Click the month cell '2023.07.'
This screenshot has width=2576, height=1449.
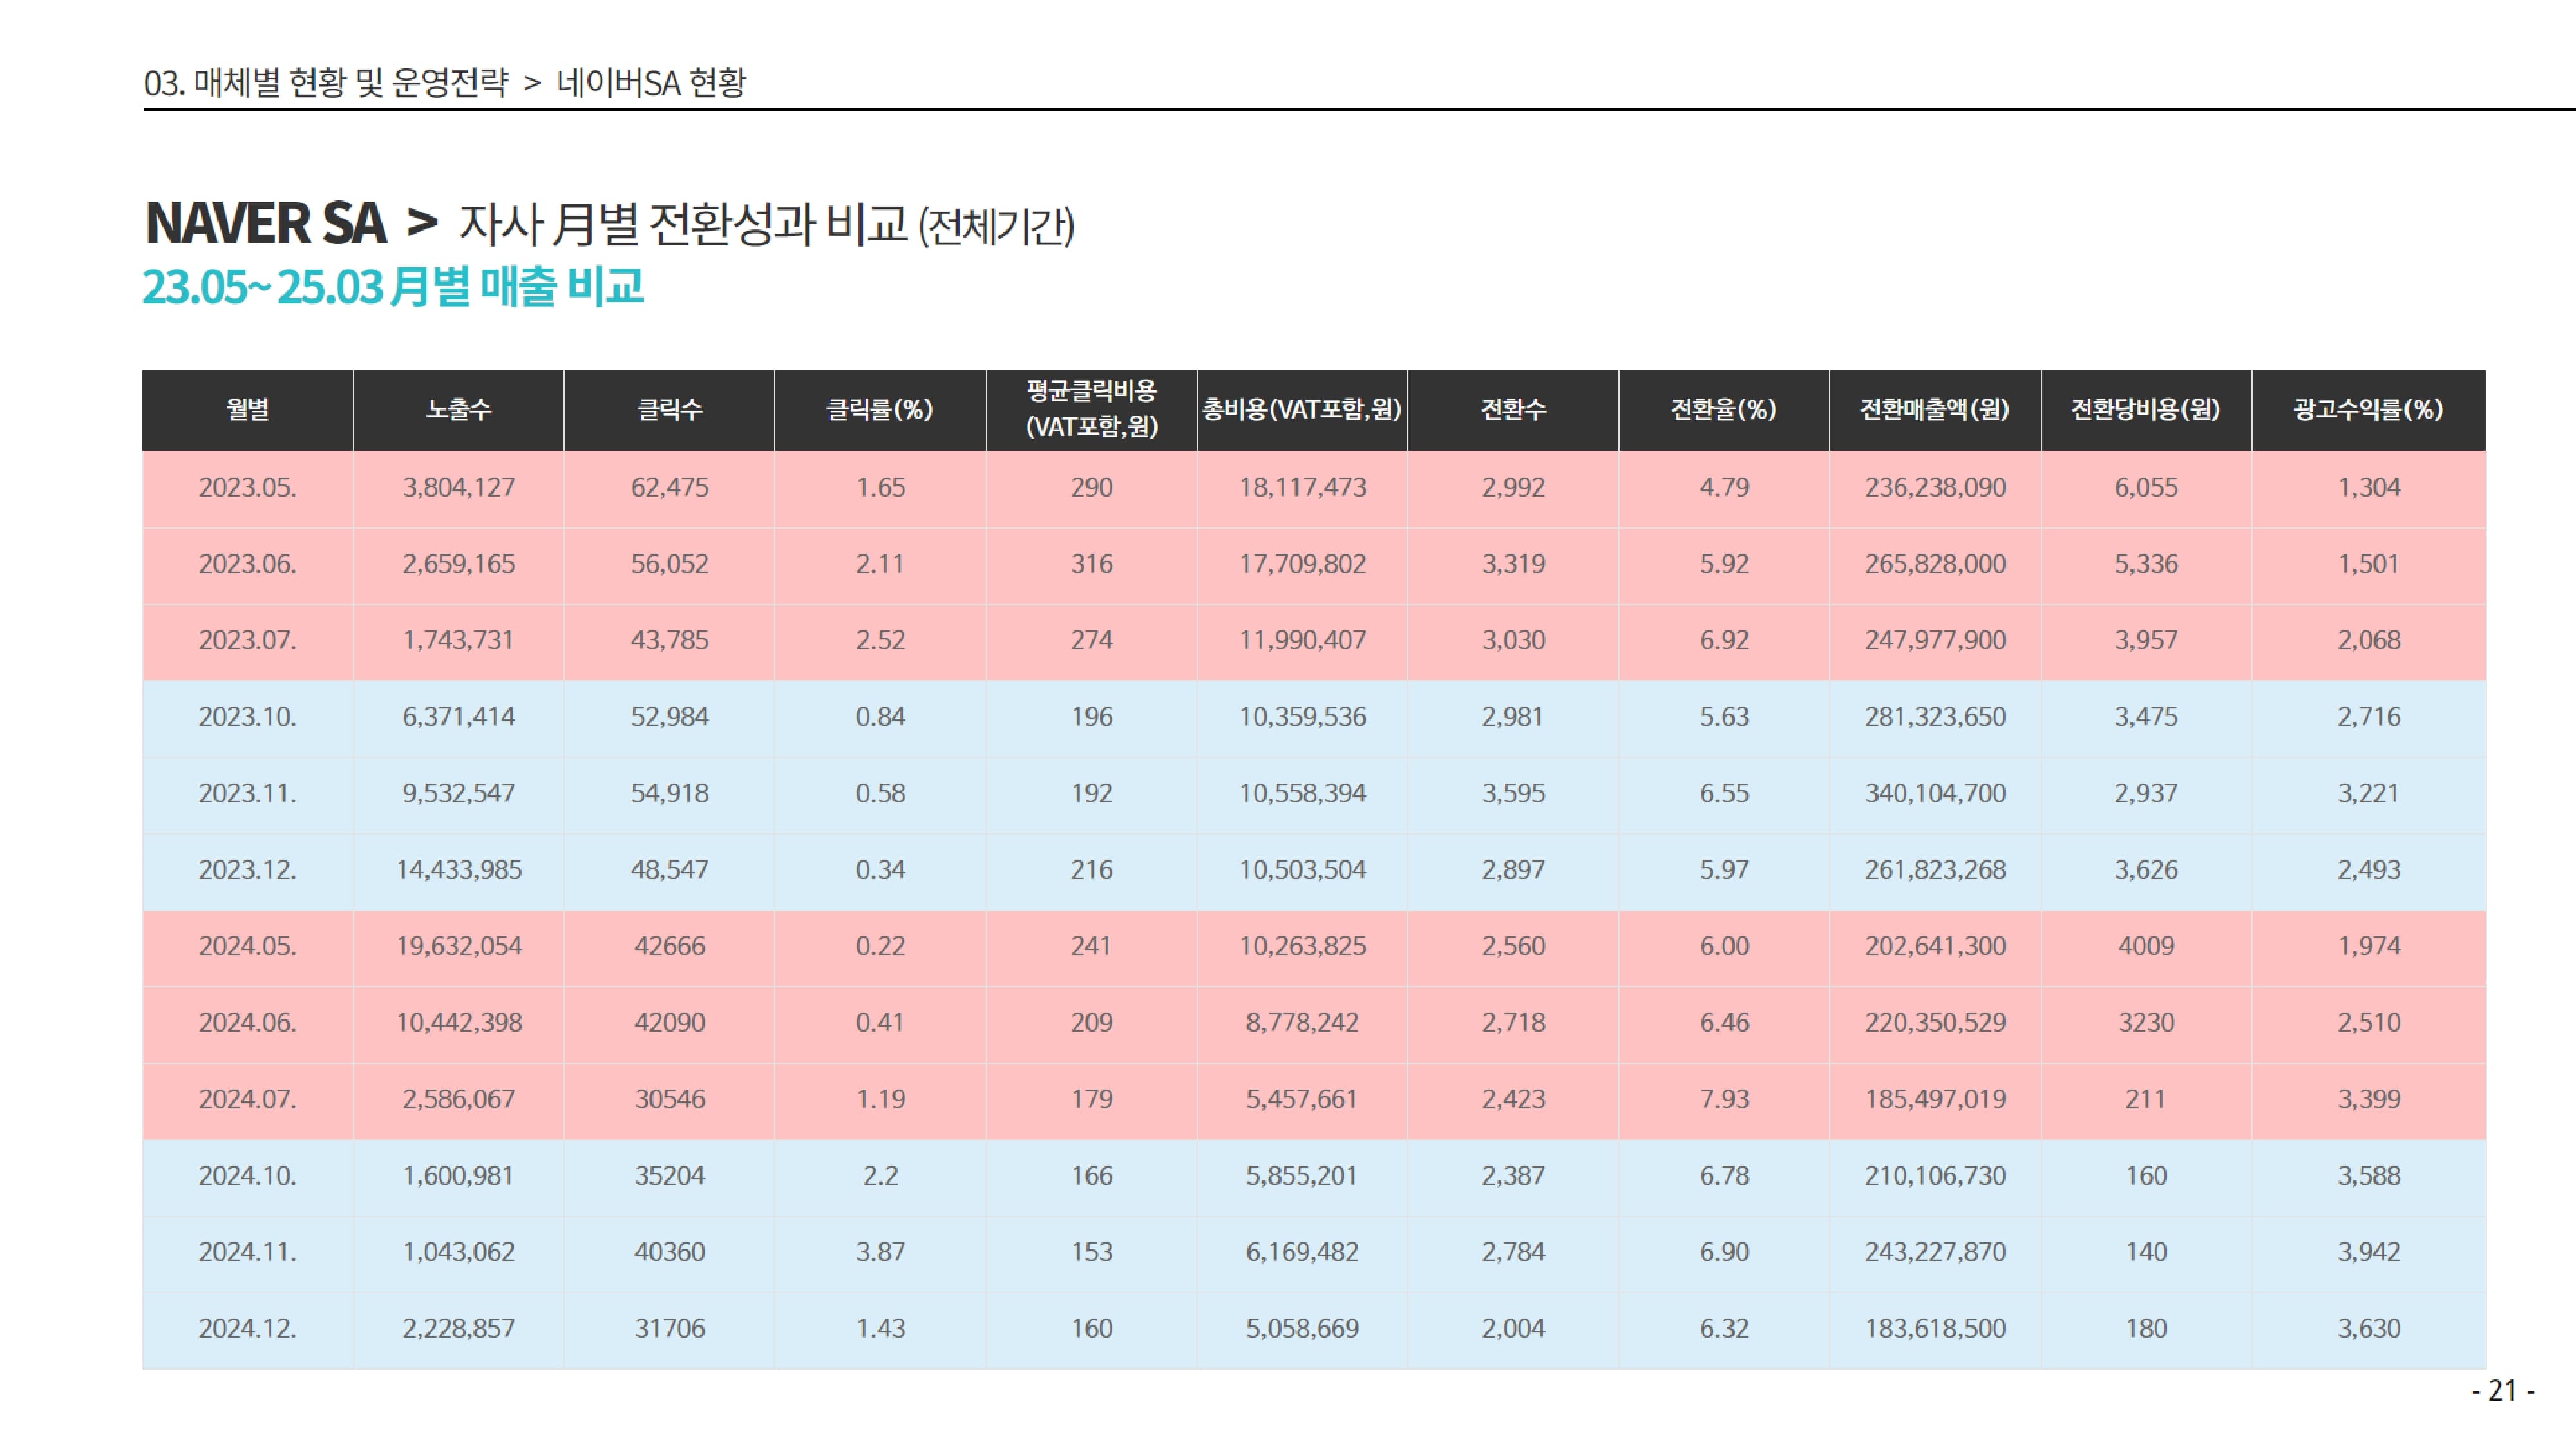pos(248,641)
